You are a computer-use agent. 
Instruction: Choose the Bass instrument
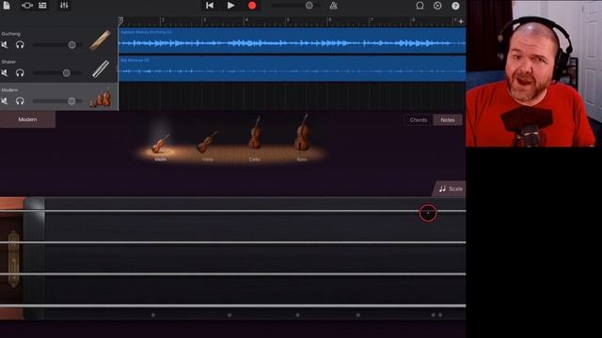click(302, 137)
